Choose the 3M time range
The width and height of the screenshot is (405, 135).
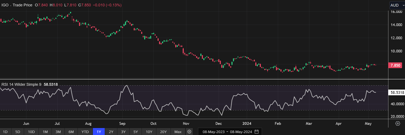click(x=58, y=132)
